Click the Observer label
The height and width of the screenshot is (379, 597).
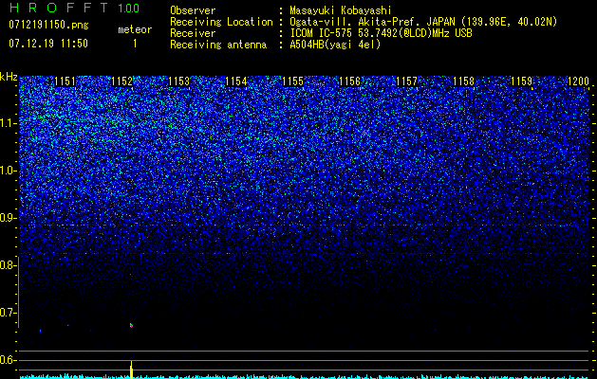point(193,10)
